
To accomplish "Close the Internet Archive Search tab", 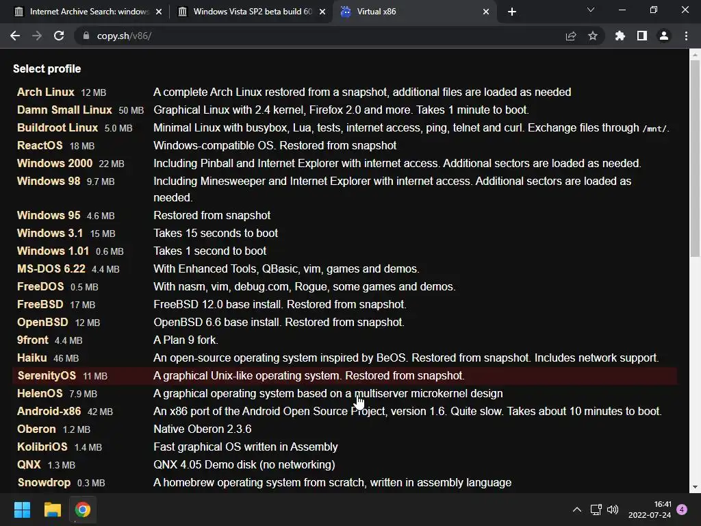I will pyautogui.click(x=159, y=12).
